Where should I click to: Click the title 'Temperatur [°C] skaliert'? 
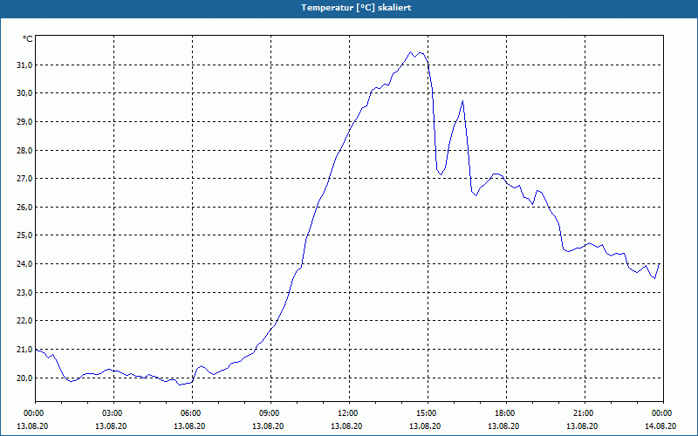[356, 8]
